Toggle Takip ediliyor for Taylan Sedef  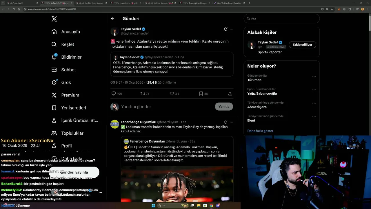pos(302,45)
